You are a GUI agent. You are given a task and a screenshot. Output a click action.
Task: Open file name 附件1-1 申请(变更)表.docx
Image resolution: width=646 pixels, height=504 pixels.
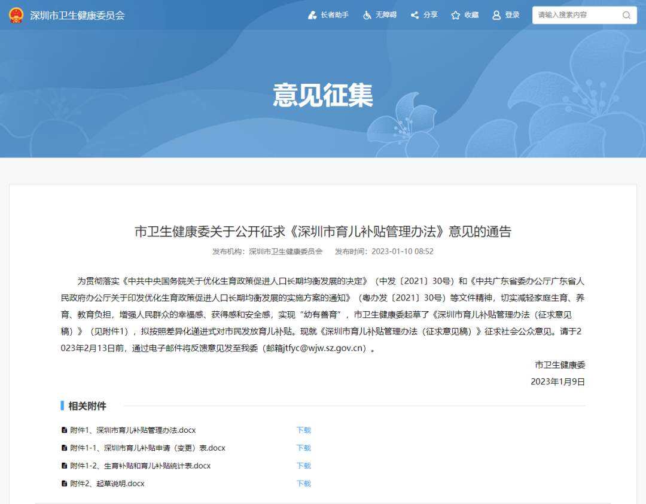[x=148, y=448]
